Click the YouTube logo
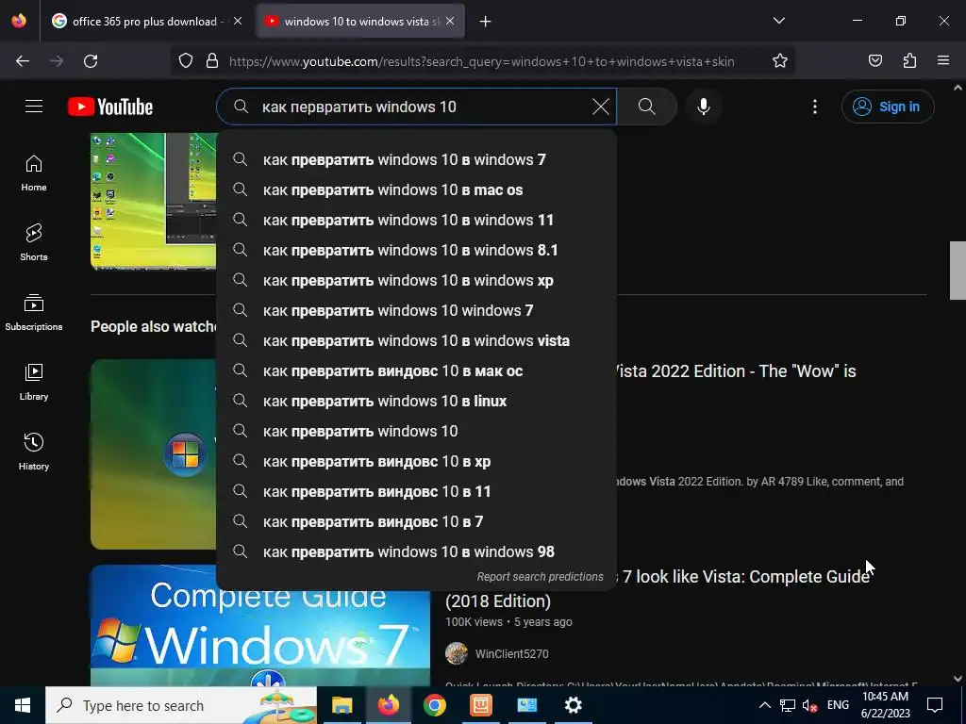 tap(110, 107)
